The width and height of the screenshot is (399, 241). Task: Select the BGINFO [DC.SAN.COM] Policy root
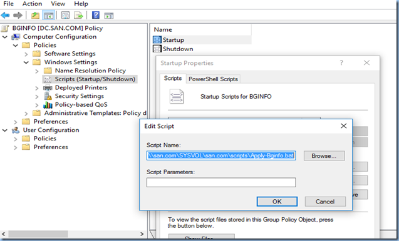point(57,28)
